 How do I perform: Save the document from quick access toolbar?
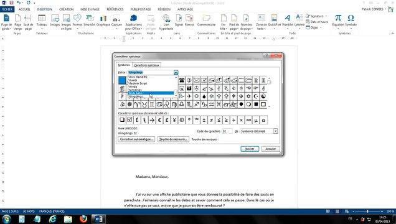tap(11, 2)
